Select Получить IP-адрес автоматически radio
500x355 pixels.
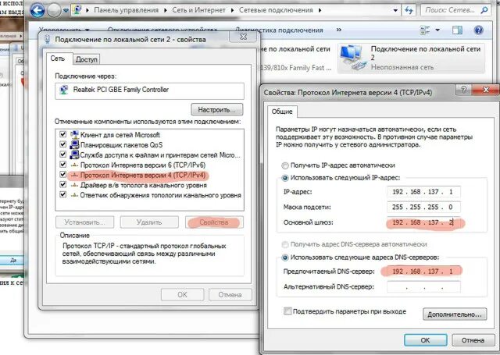pos(285,165)
